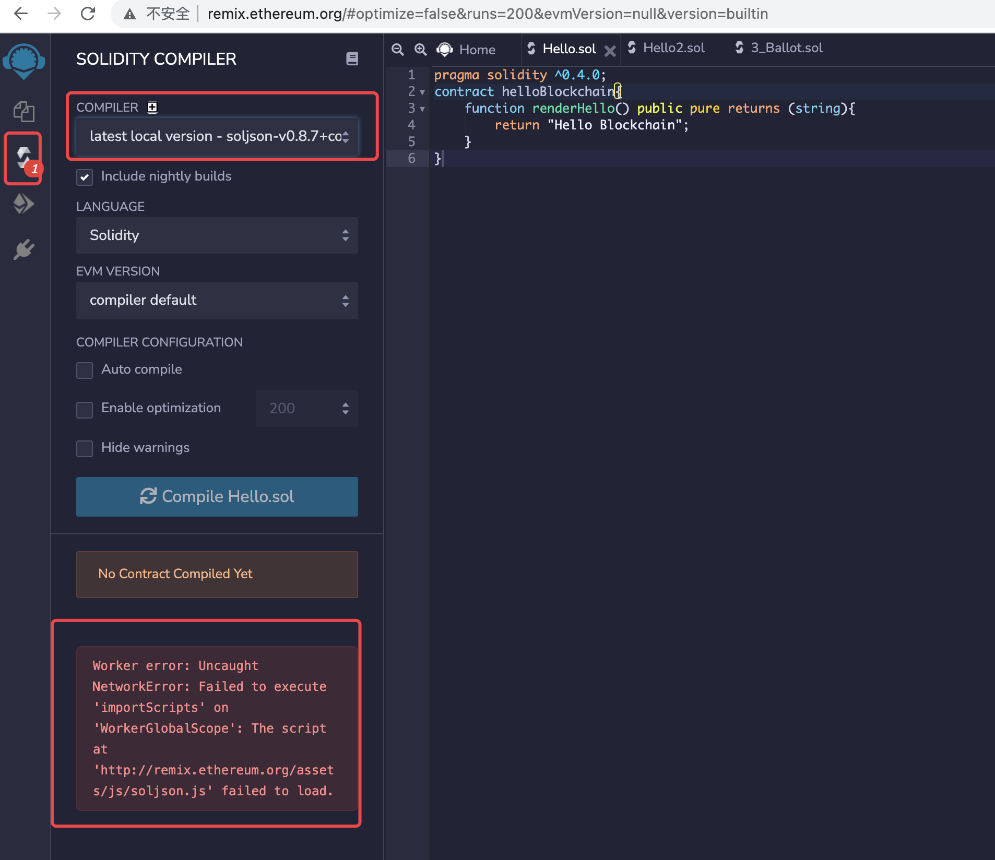
Task: Uncheck Include nightly builds
Action: 85,177
